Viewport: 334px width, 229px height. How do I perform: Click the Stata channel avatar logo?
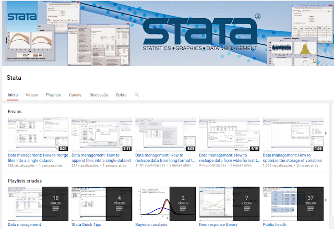pyautogui.click(x=22, y=16)
